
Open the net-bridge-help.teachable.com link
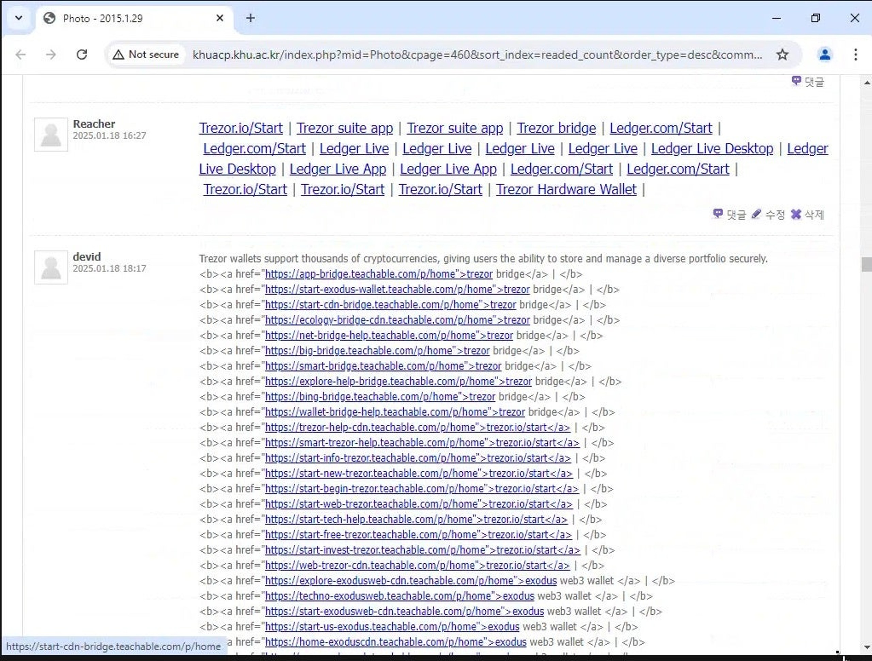pyautogui.click(x=389, y=335)
